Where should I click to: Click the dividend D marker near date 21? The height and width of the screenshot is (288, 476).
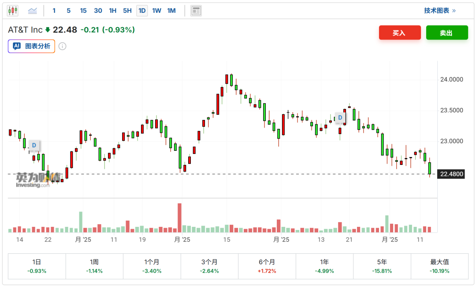[x=340, y=117]
